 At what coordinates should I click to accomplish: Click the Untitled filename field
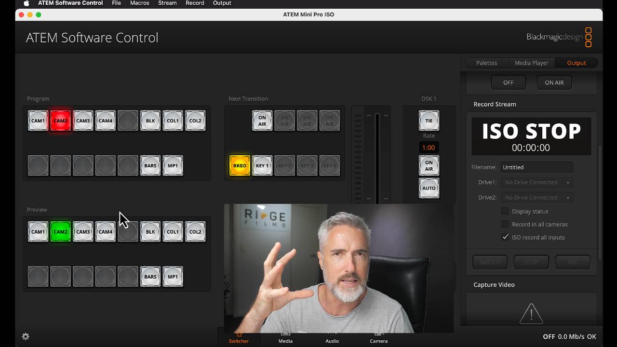point(537,167)
